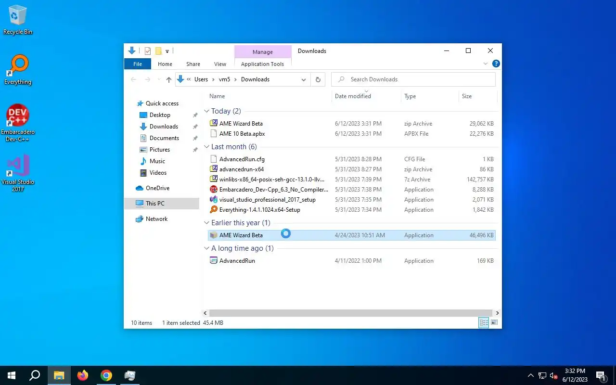
Task: Open the Application Tools tab
Action: coord(262,64)
